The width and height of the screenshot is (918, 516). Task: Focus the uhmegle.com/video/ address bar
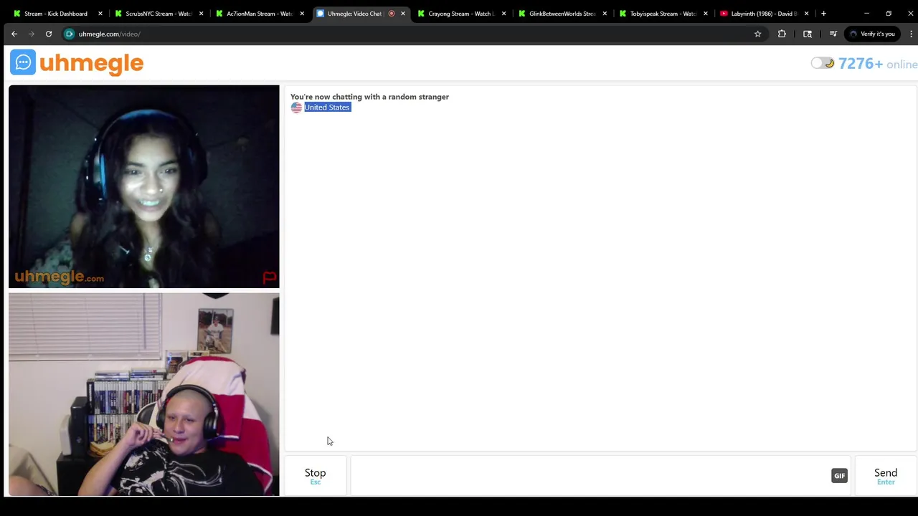point(412,34)
